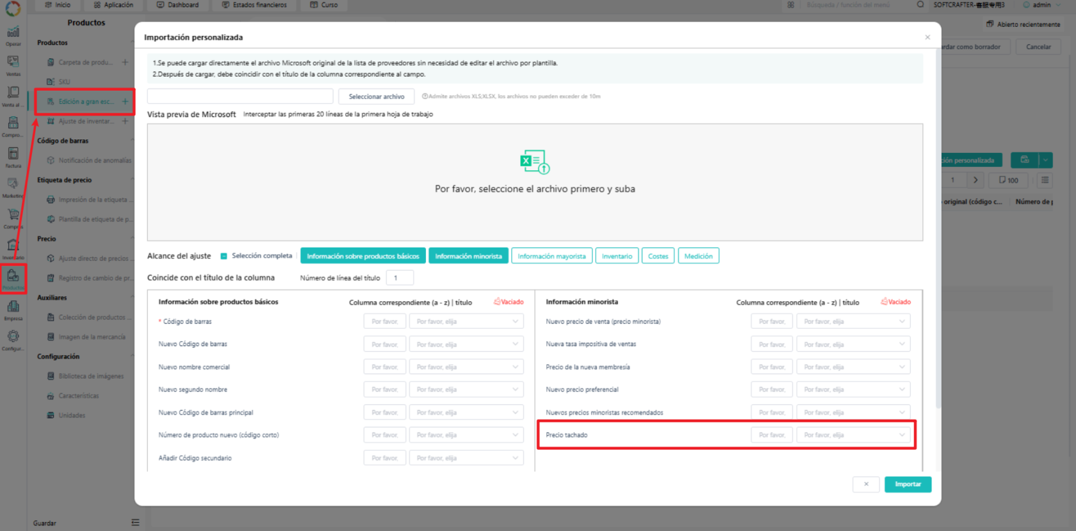1076x531 pixels.
Task: Click the Excel upload icon in preview area
Action: click(535, 162)
